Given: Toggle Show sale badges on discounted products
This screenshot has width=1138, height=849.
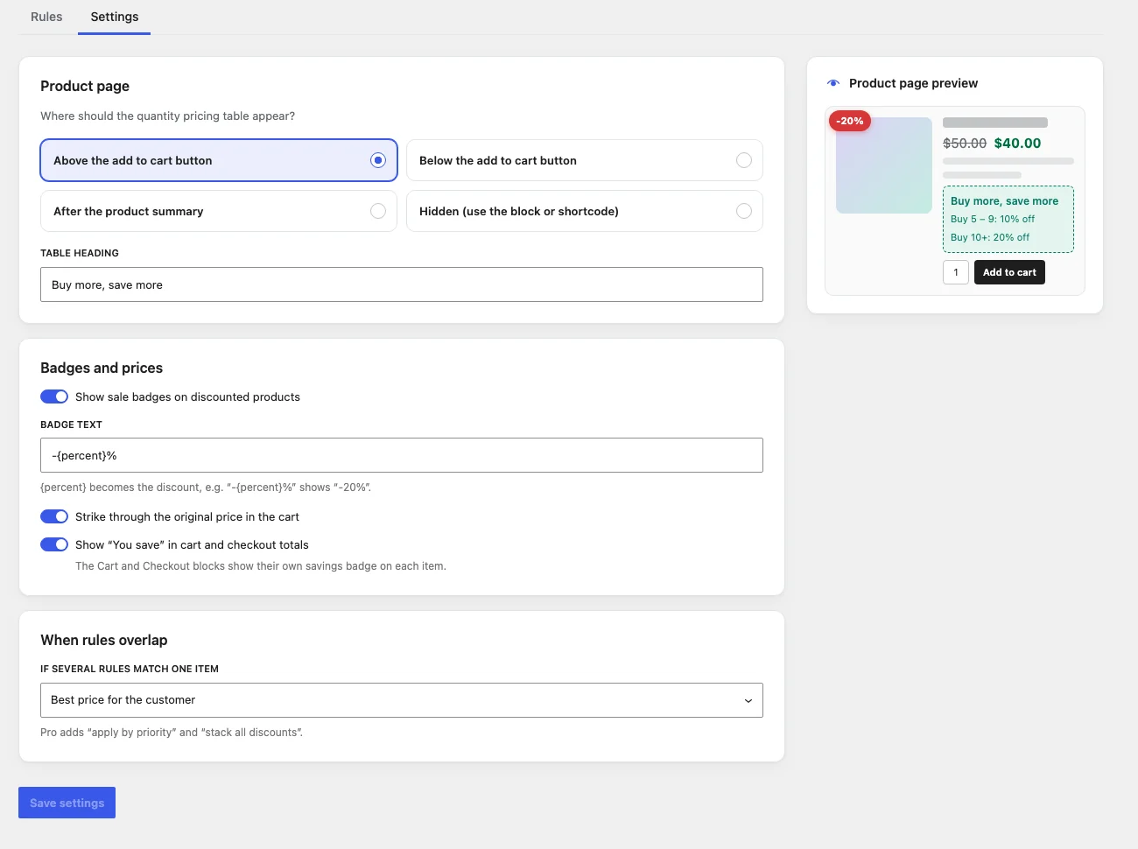Looking at the screenshot, I should (54, 396).
